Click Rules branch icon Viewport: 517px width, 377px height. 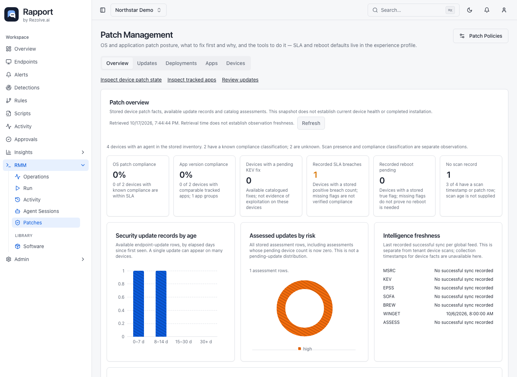9,101
